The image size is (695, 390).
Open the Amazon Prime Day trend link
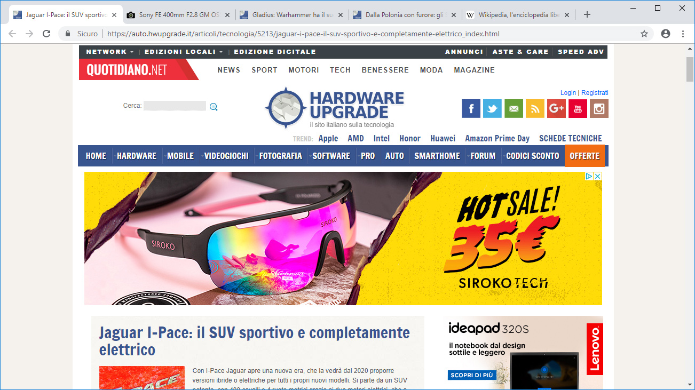(497, 138)
